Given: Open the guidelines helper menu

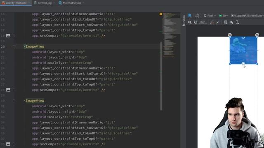Looking at the screenshot, I should coord(238,22).
